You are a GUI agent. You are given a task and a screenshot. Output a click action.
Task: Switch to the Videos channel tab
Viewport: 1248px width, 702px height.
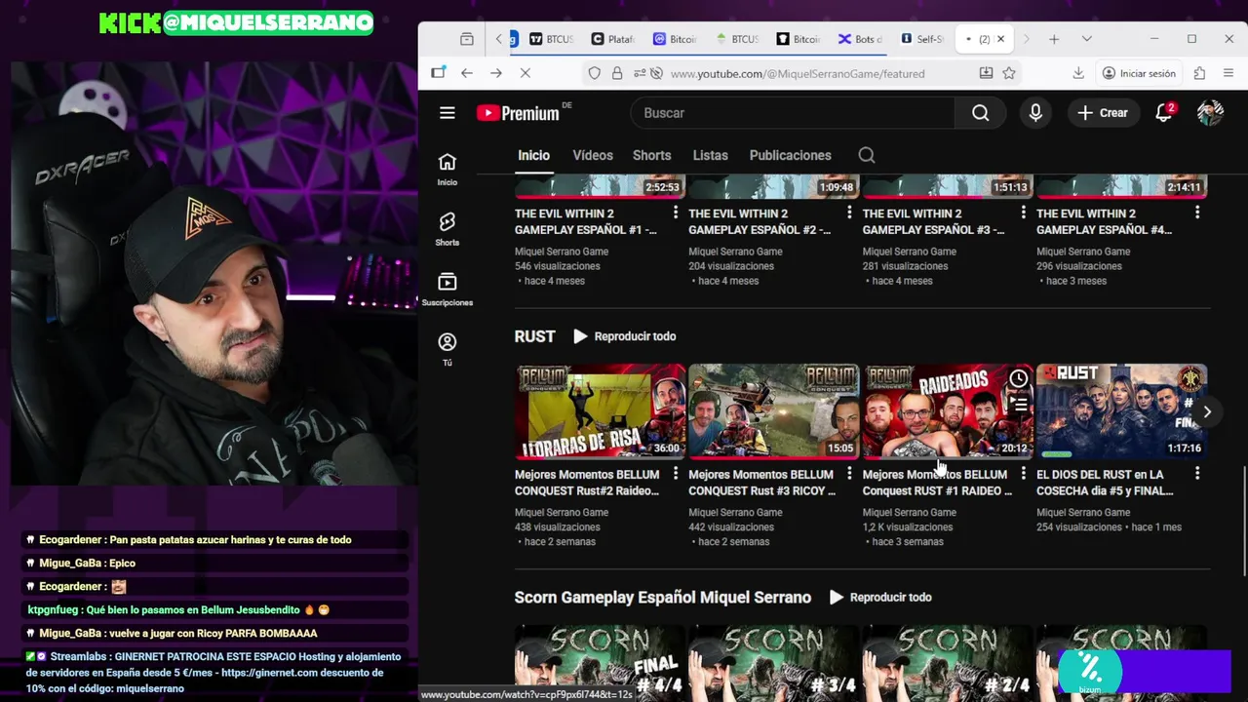pyautogui.click(x=593, y=155)
